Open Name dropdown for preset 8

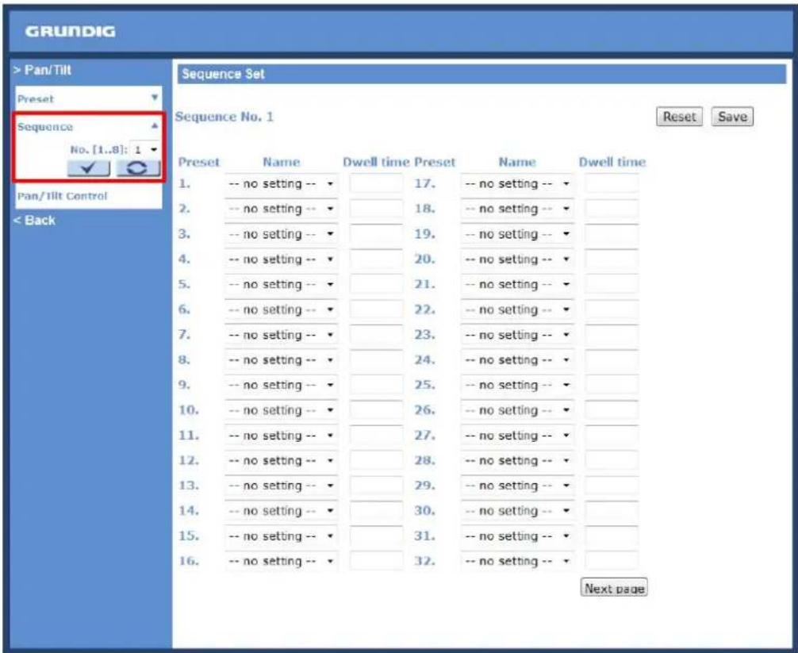click(281, 360)
